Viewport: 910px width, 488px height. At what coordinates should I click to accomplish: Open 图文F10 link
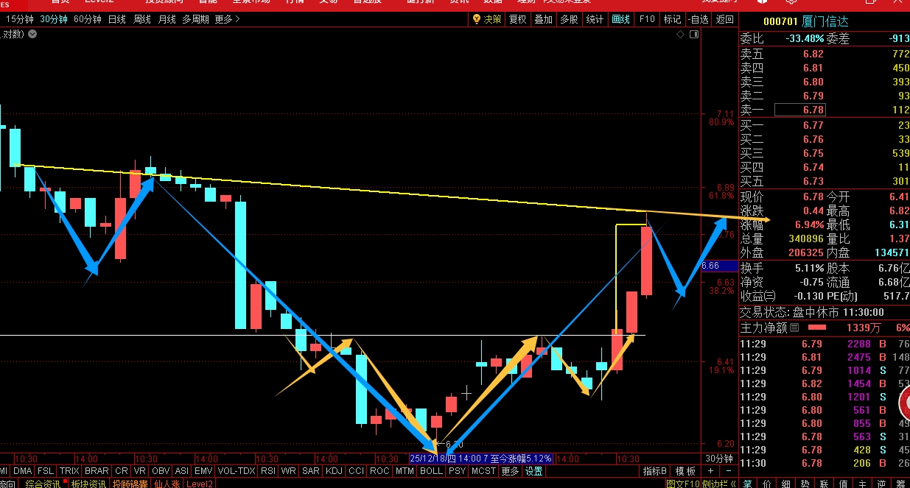[682, 484]
